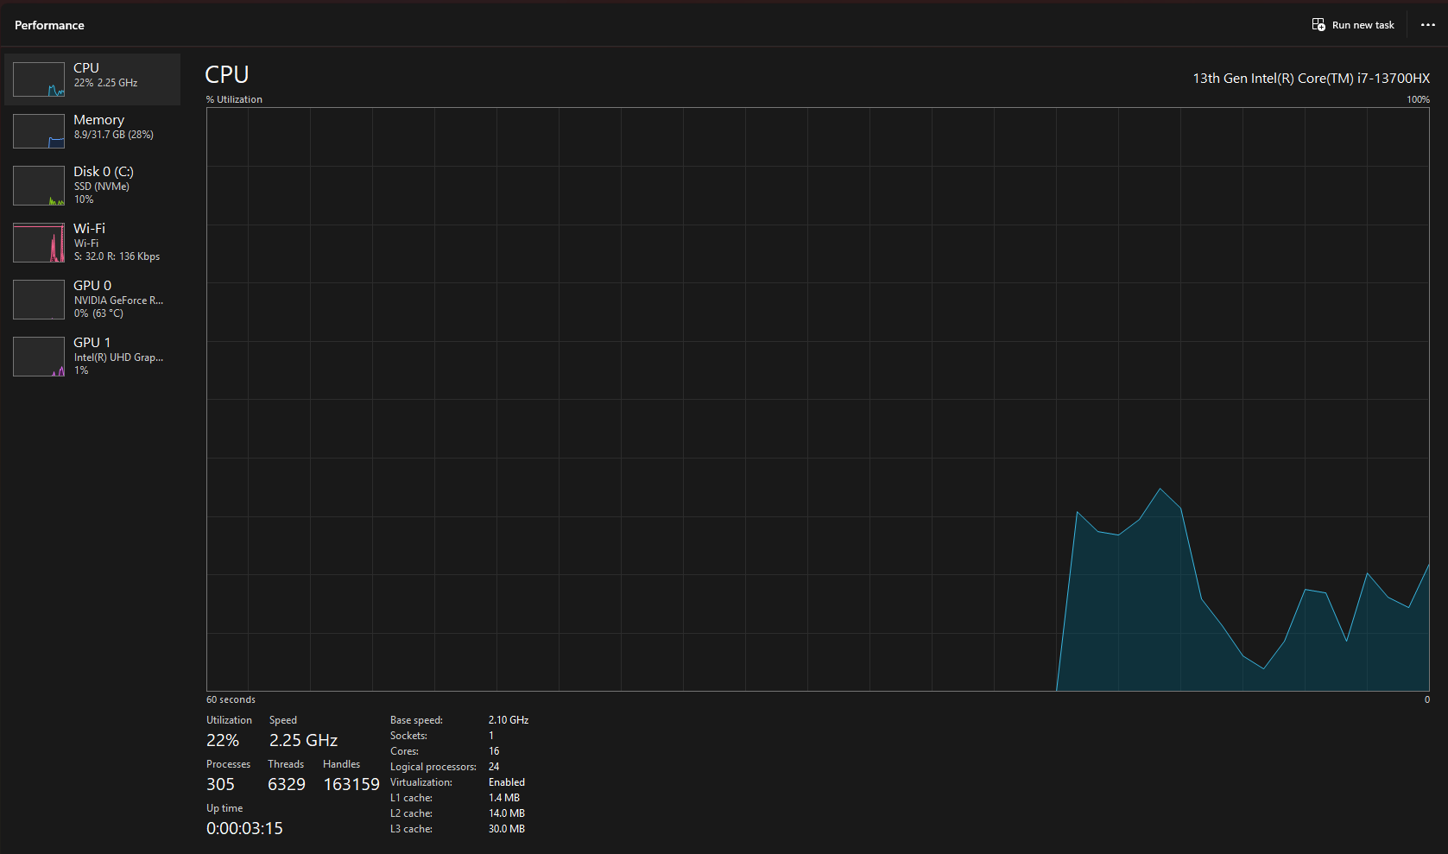
Task: Click the Processes count 305
Action: click(x=220, y=784)
